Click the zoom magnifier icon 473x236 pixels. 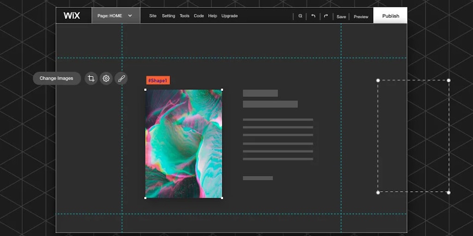click(x=300, y=16)
